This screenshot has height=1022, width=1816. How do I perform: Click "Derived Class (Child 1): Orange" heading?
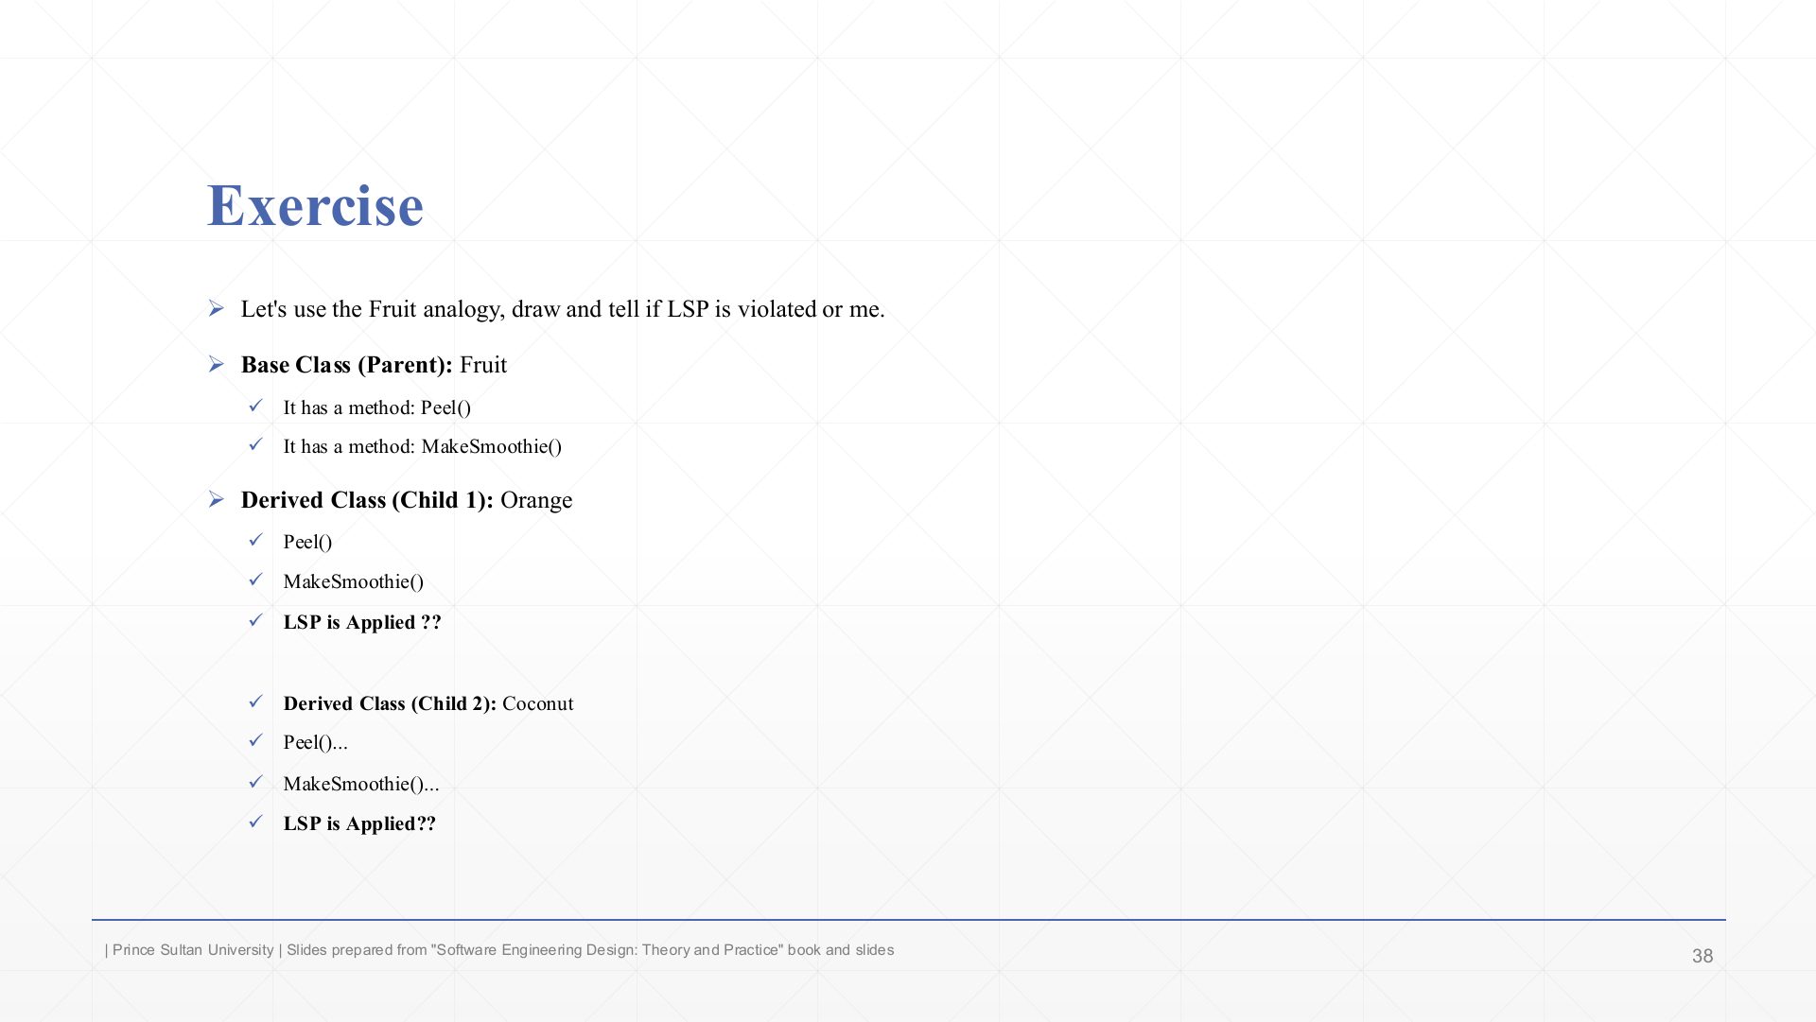407,500
